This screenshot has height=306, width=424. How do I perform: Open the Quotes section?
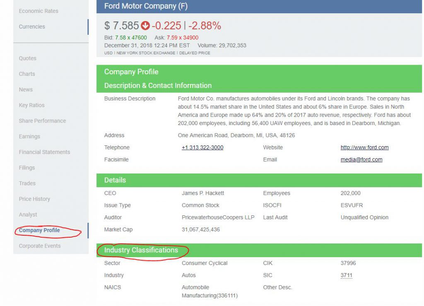(28, 58)
